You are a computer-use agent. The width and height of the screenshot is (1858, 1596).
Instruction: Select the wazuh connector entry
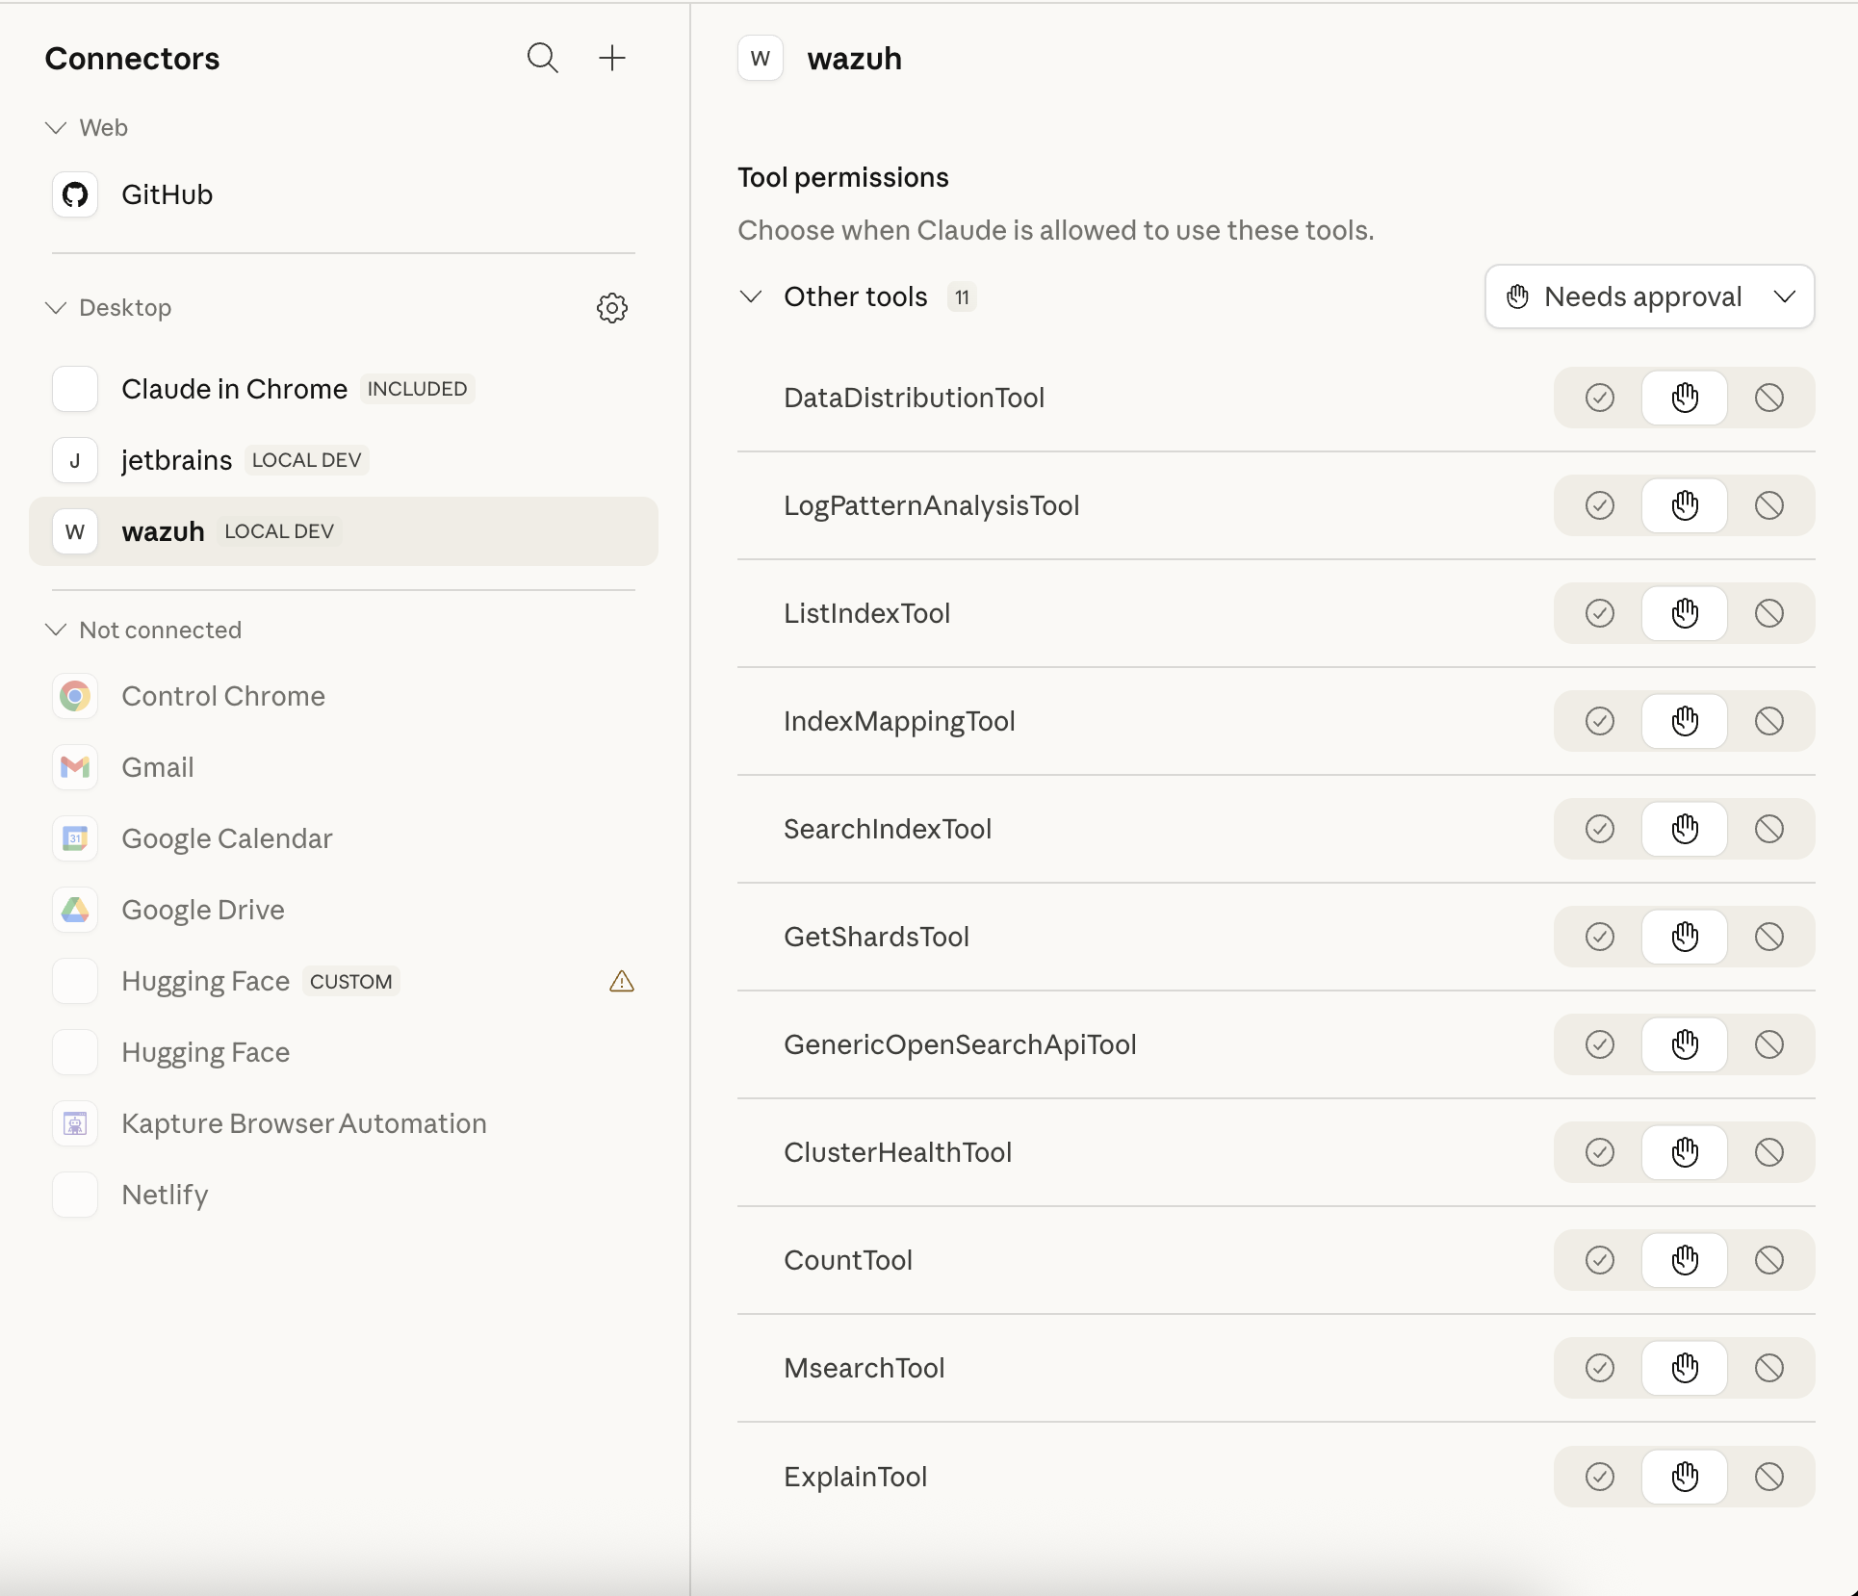[162, 530]
